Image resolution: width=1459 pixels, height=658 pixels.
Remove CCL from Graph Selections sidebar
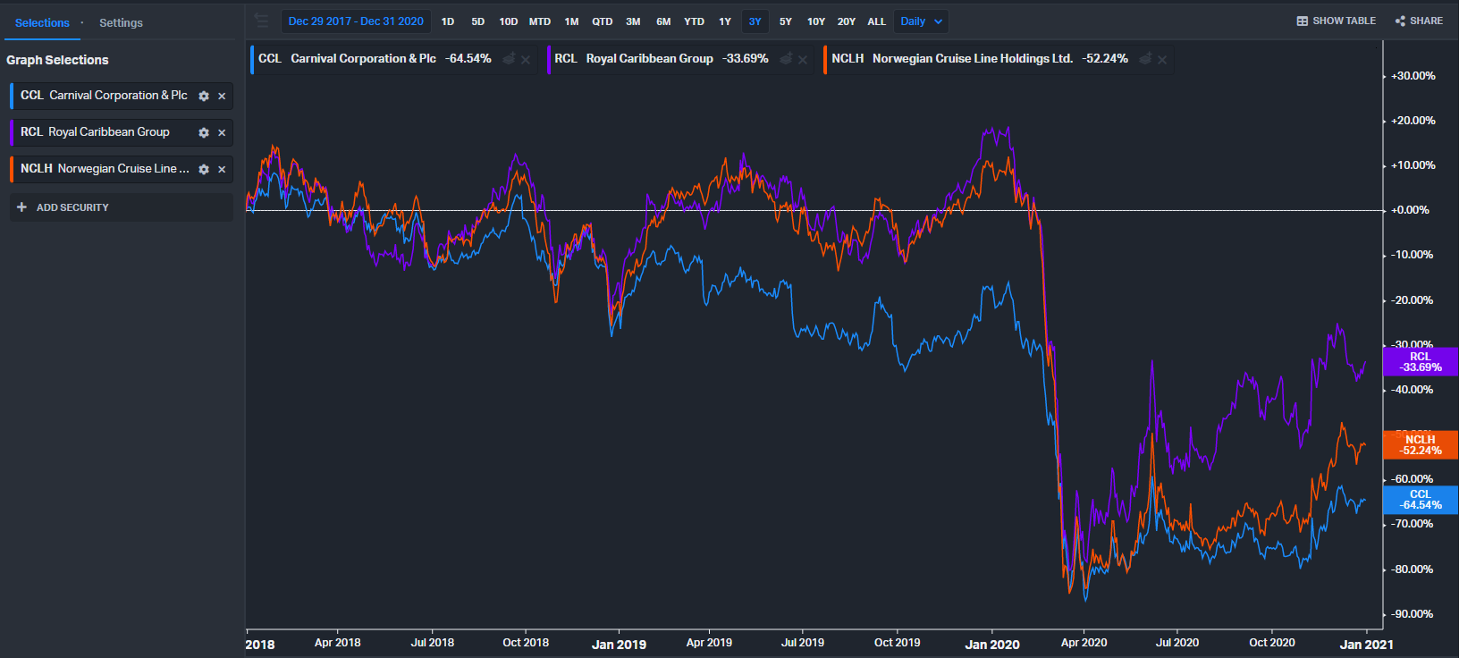pos(222,96)
